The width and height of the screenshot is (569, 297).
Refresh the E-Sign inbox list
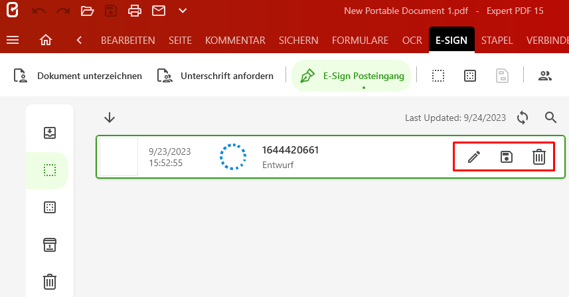523,118
